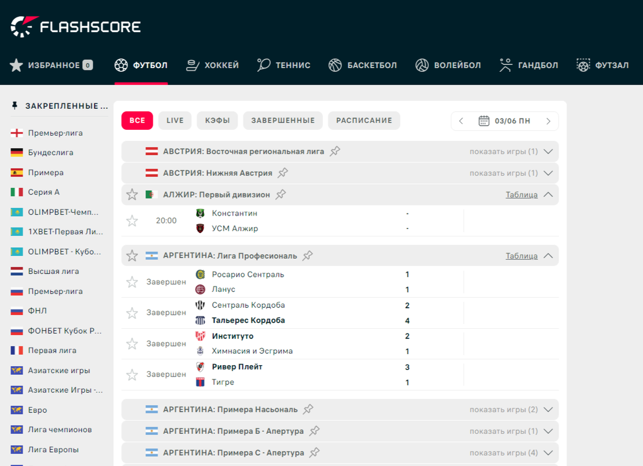Pin Австрия Нижняя Австрия league
The height and width of the screenshot is (466, 643).
pyautogui.click(x=283, y=173)
